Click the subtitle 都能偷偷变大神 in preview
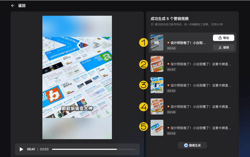 pyautogui.click(x=77, y=108)
